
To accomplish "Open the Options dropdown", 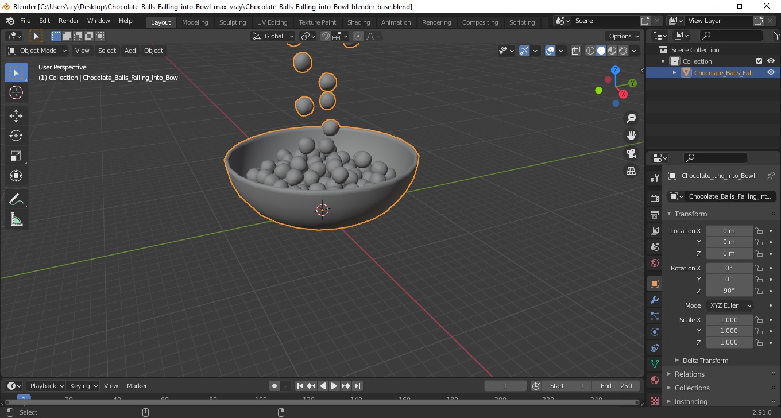I will tap(624, 36).
